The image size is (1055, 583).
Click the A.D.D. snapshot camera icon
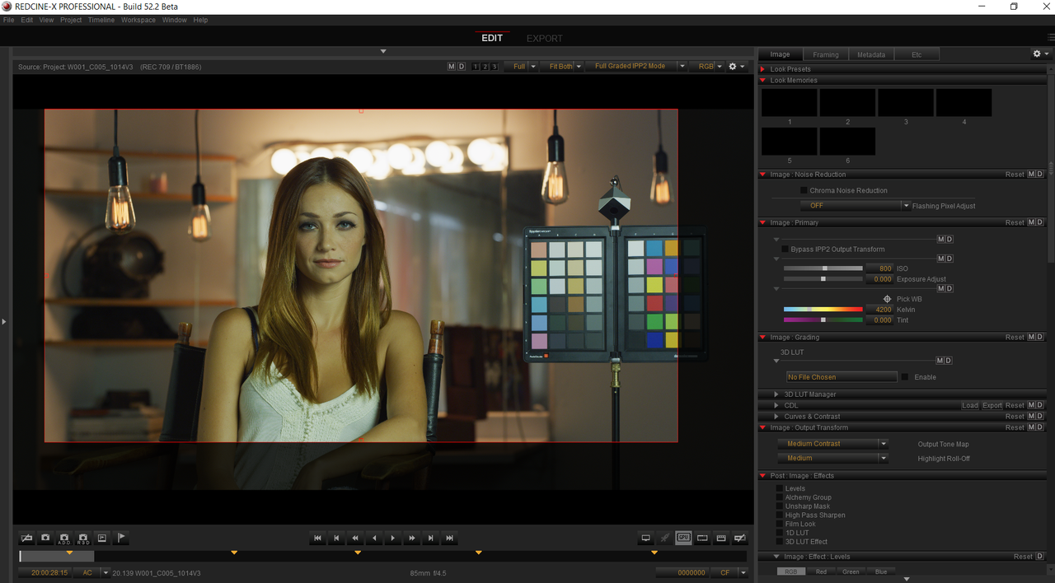coord(64,538)
